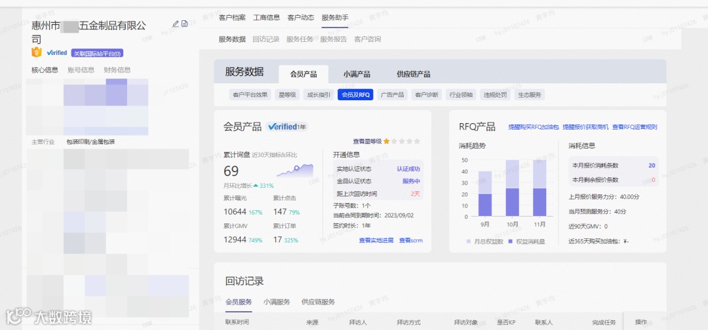Click the 查看scrm link

[x=411, y=240]
